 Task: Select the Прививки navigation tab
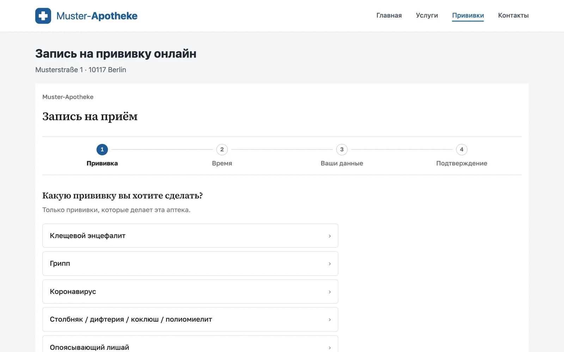point(468,15)
